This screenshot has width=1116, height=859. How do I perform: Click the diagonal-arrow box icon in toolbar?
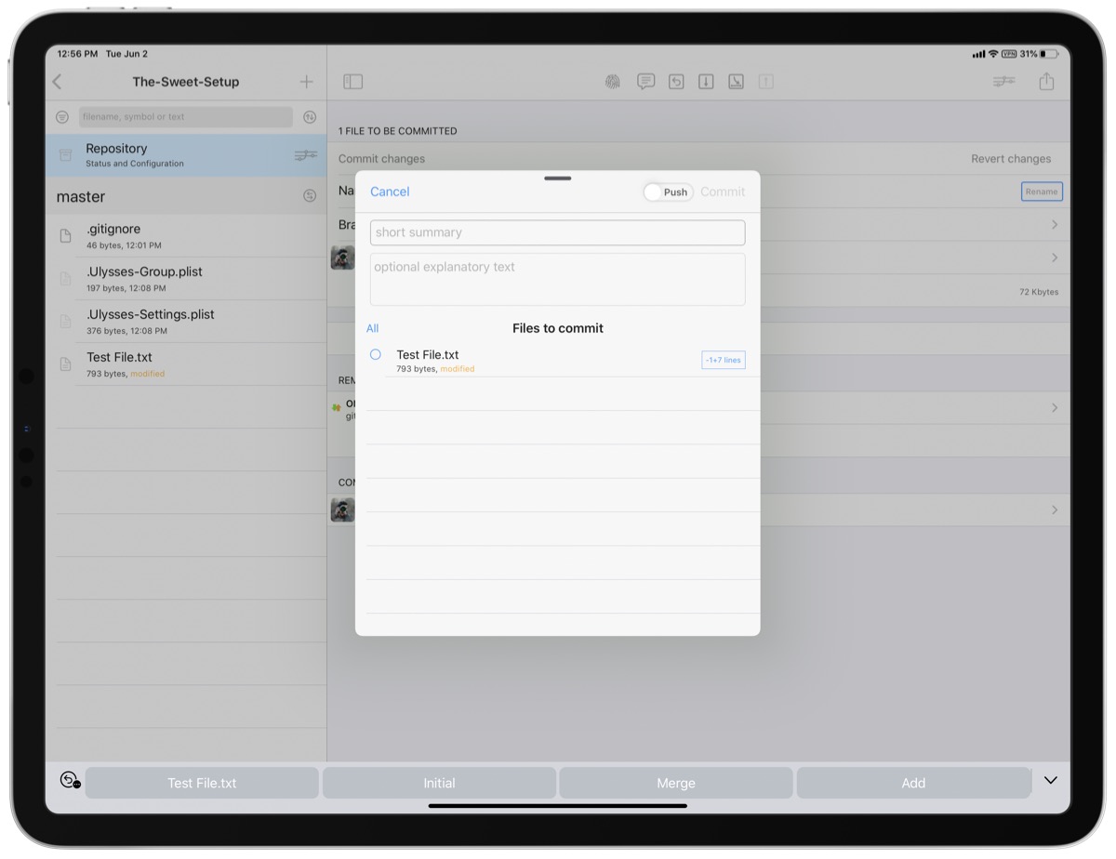coord(736,82)
